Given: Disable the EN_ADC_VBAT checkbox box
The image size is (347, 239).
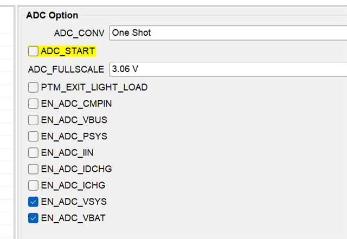Looking at the screenshot, I should (33, 218).
